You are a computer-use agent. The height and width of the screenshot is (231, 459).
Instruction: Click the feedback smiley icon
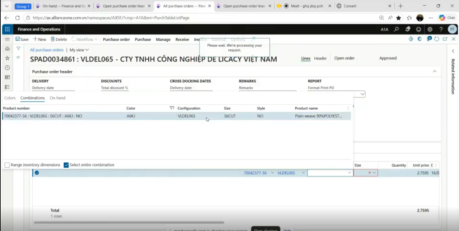pos(419,29)
